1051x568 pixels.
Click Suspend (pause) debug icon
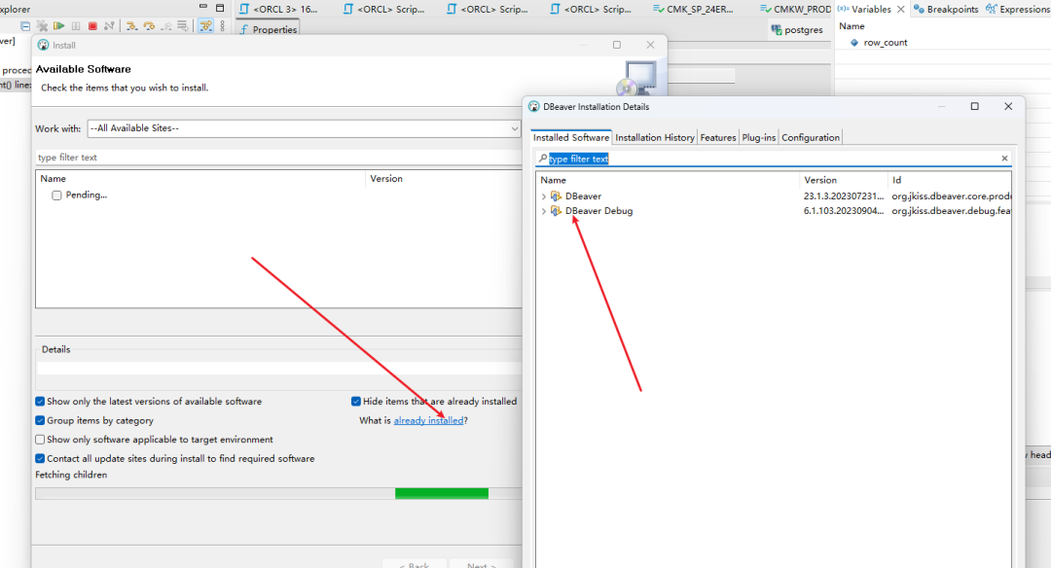coord(76,26)
